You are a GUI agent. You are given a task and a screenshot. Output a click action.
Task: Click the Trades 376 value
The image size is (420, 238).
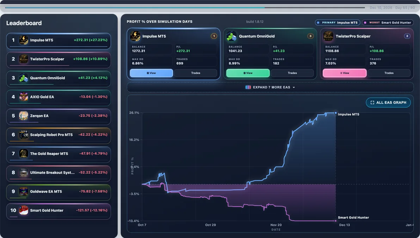pyautogui.click(x=373, y=63)
